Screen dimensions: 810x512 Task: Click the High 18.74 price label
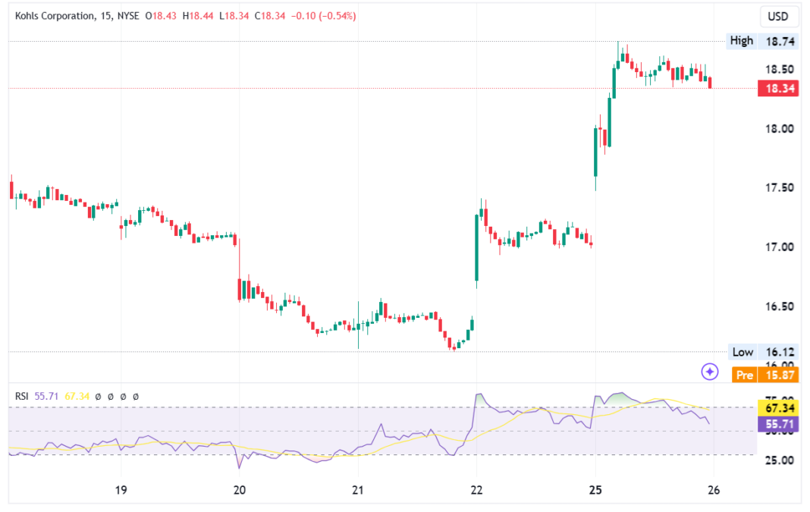762,41
